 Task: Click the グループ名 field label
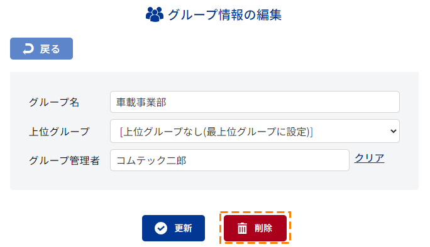pyautogui.click(x=54, y=102)
